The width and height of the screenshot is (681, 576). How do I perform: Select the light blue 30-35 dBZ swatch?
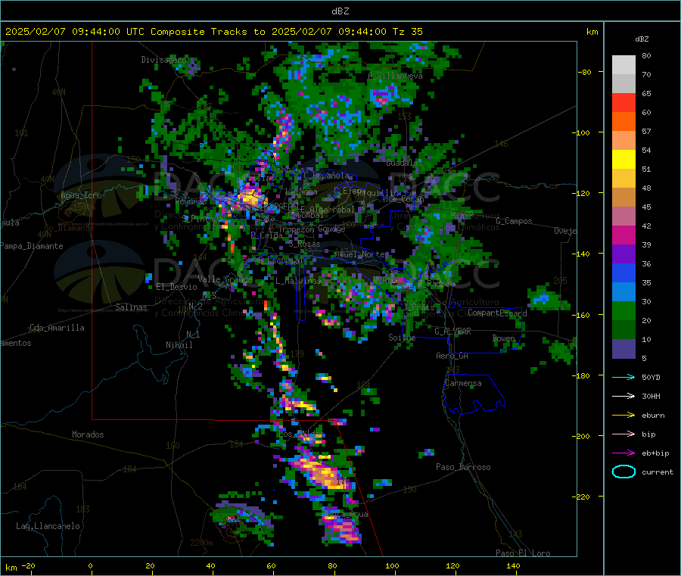click(x=623, y=292)
